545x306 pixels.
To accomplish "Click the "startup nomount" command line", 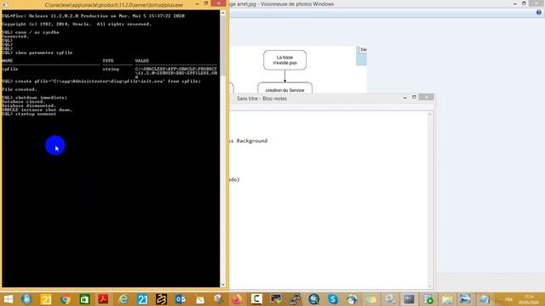I will click(x=29, y=114).
